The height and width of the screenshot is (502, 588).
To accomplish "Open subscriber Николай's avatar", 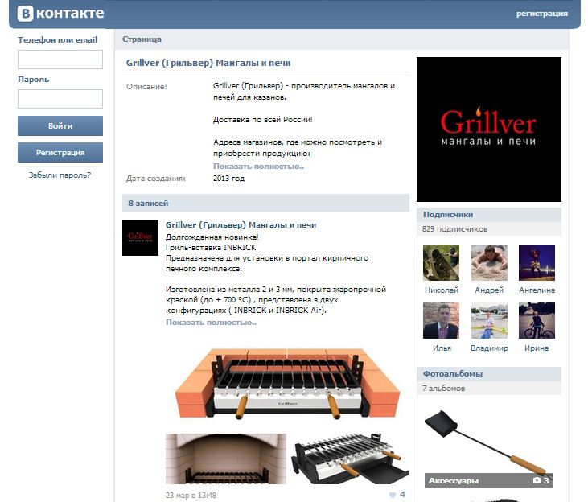I will tap(441, 262).
